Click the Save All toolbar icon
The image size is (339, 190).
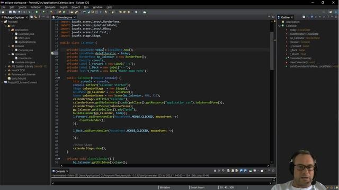pyautogui.click(x=14, y=12)
